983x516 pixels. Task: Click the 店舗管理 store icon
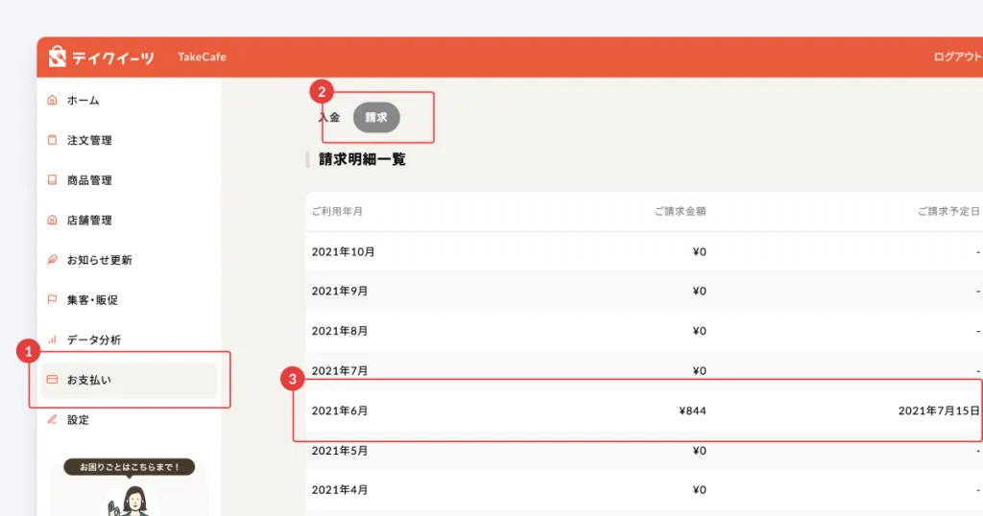tap(52, 220)
